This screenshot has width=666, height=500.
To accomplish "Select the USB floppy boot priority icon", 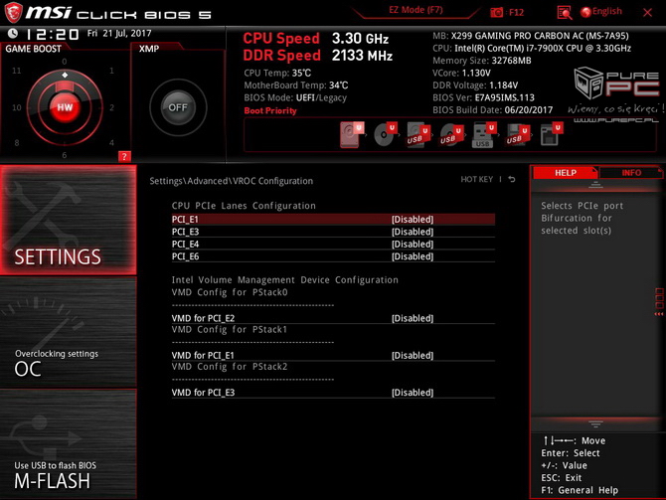I will pos(517,134).
